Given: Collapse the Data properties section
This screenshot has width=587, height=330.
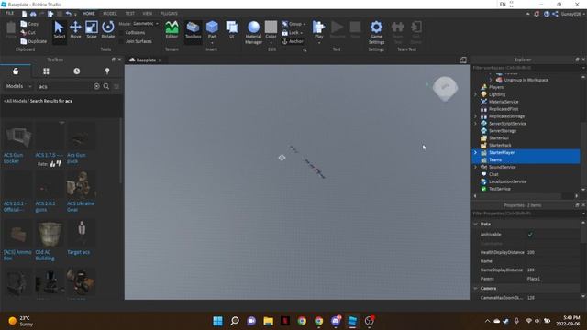Looking at the screenshot, I should point(475,224).
